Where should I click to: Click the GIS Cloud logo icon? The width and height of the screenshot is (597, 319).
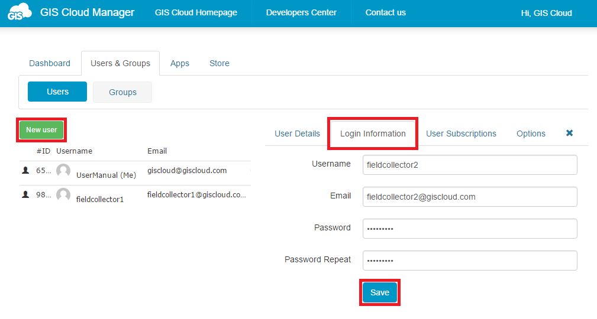coord(20,12)
